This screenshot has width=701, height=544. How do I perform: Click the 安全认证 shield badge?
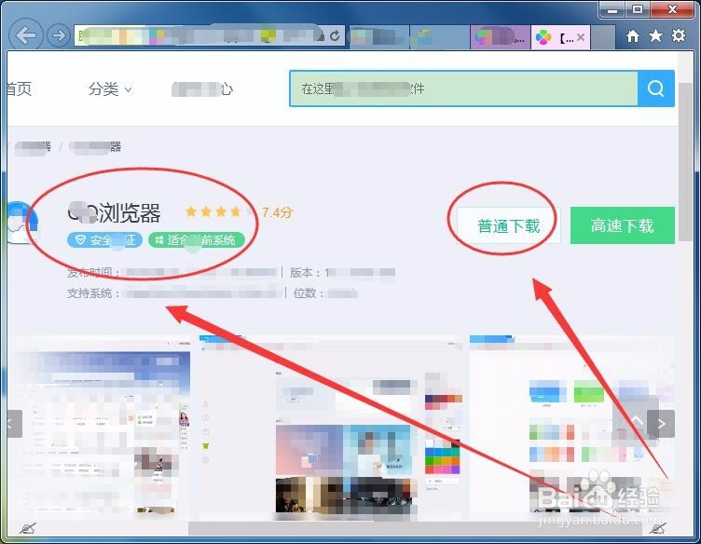[x=104, y=240]
